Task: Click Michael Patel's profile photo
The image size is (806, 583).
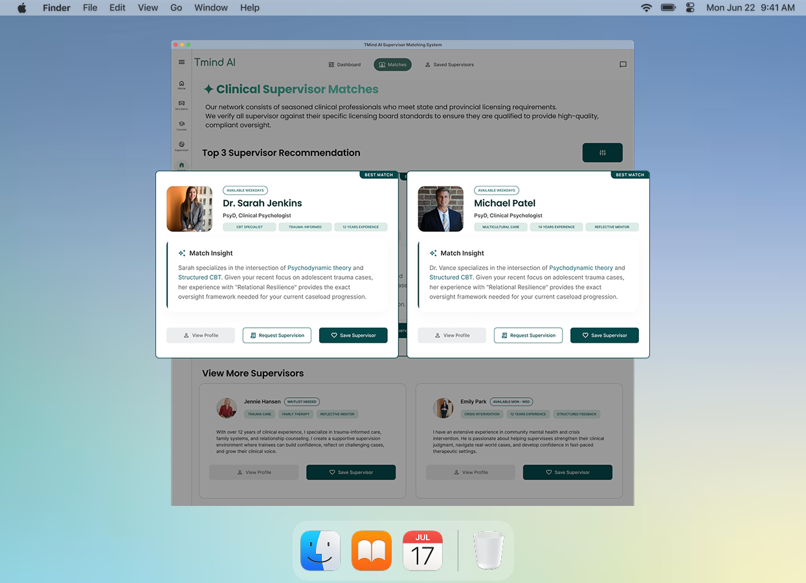Action: tap(441, 209)
